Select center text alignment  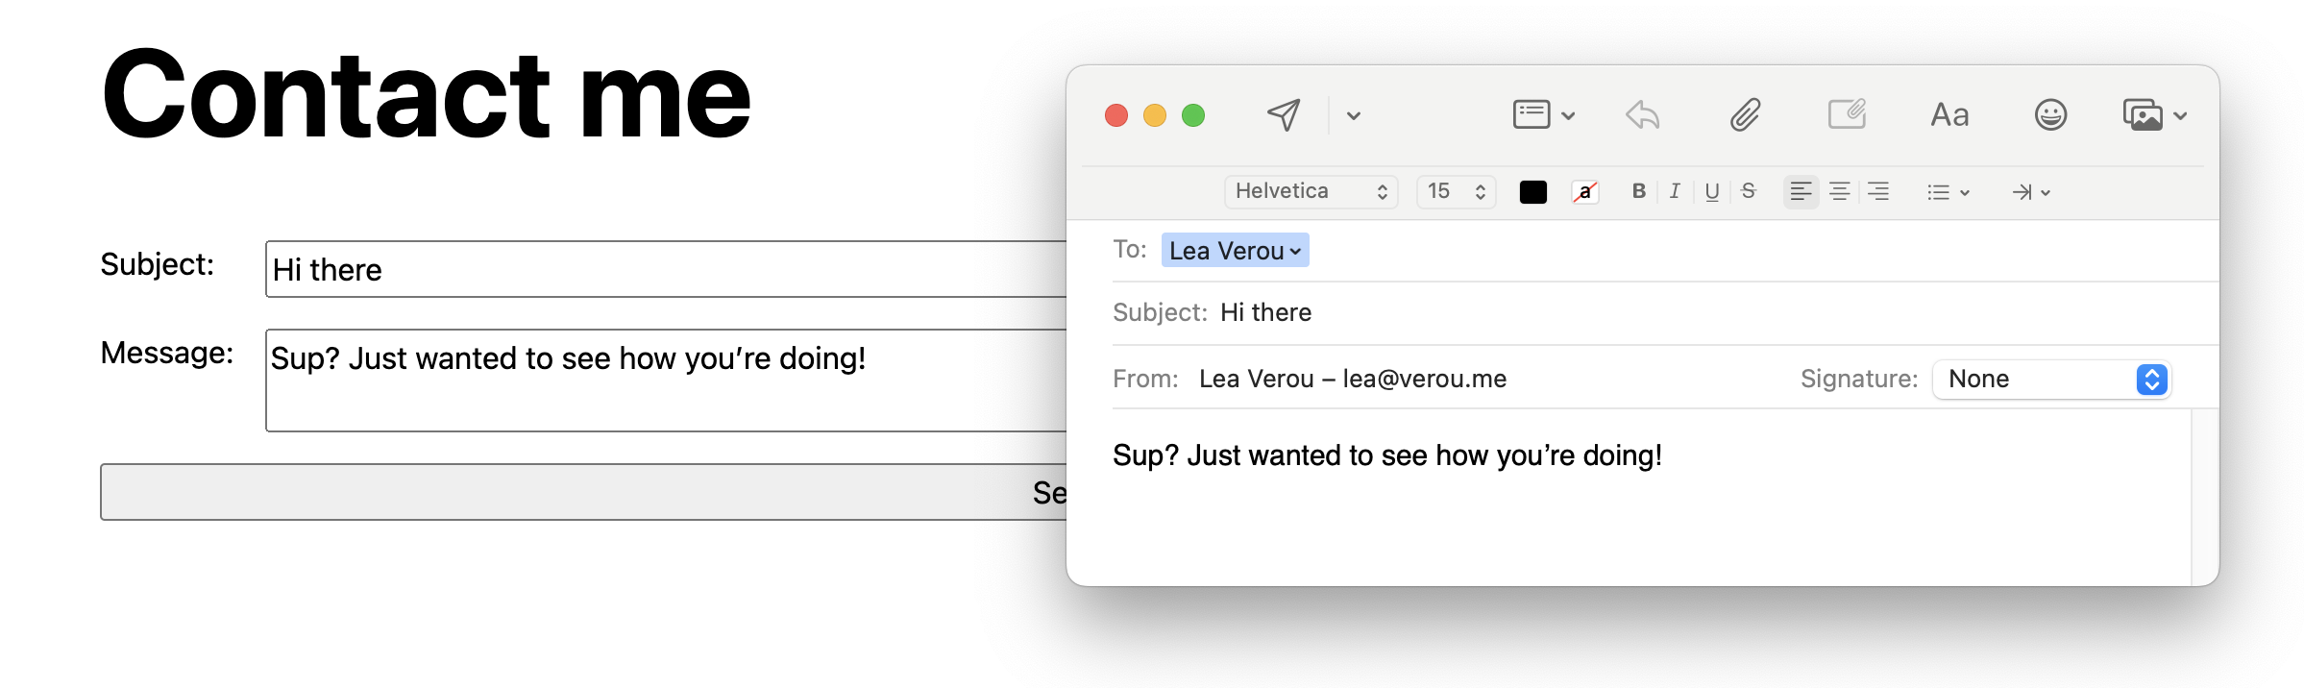click(x=1840, y=191)
